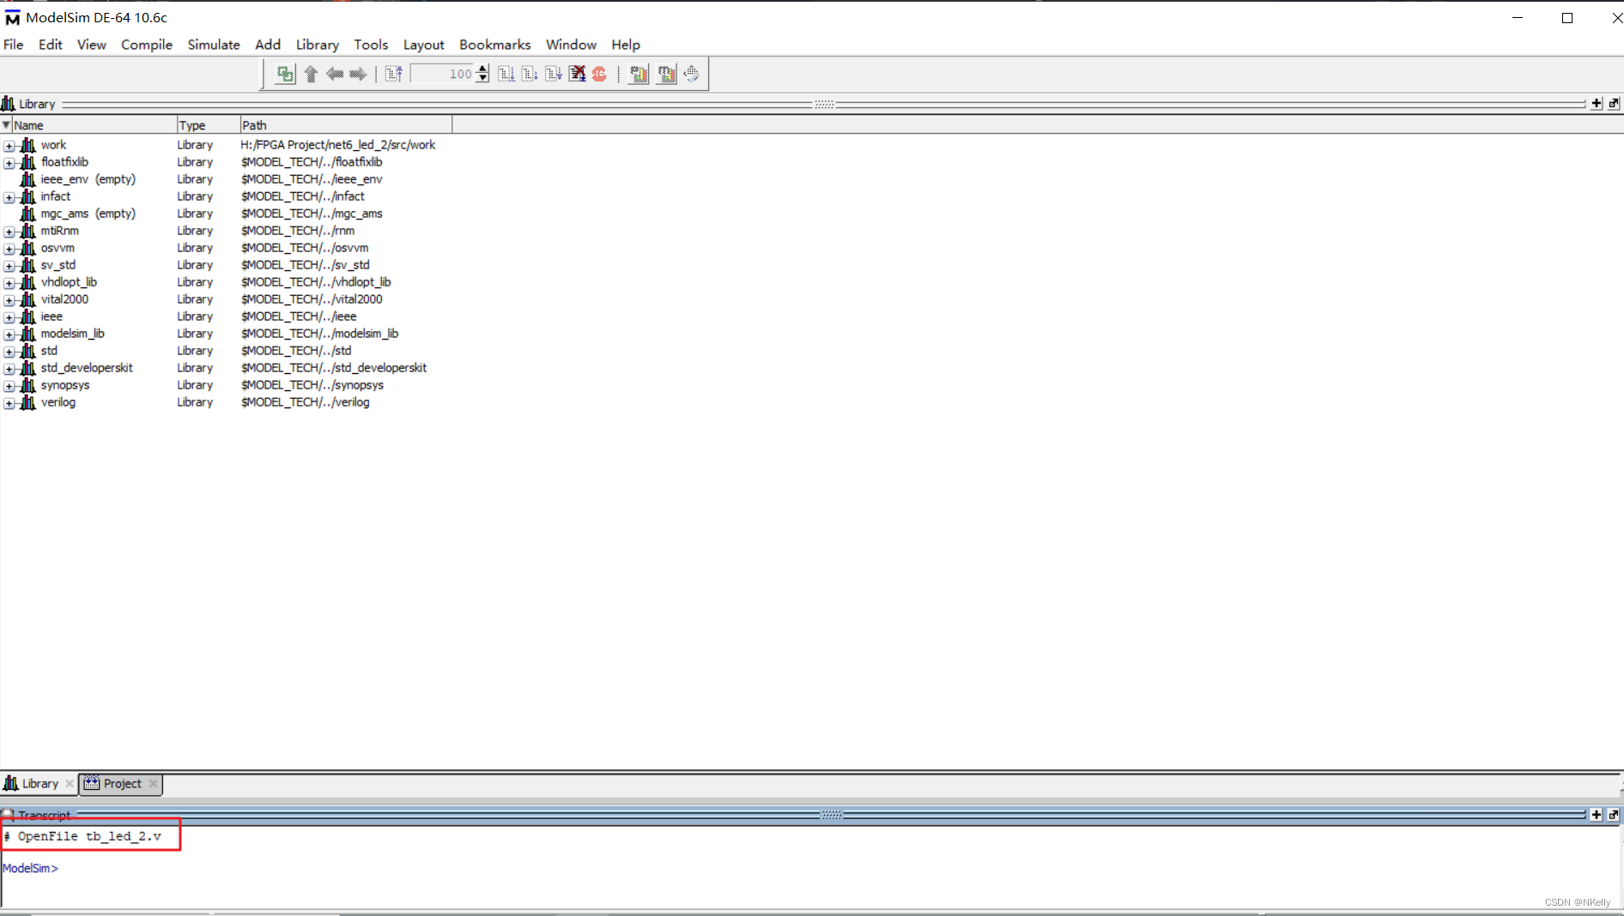Sort libraries by the Name column header

tap(94, 125)
